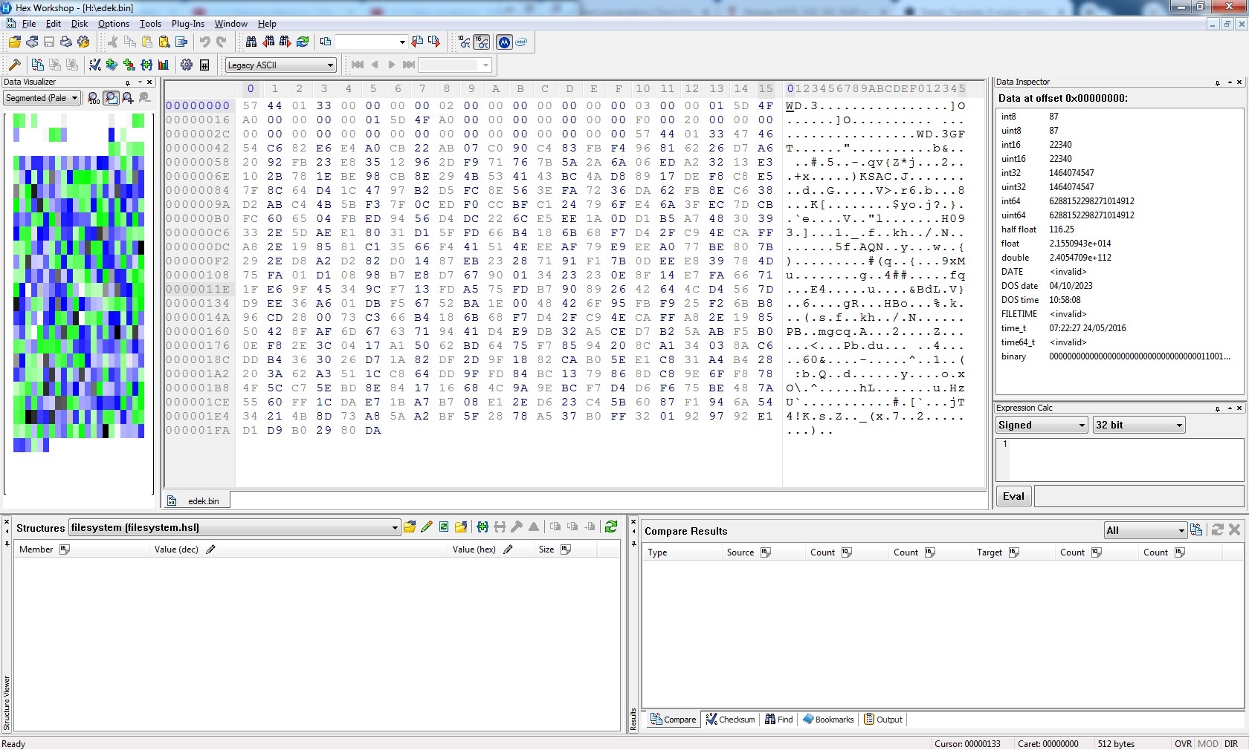
Task: Switch to the Checksum results tab
Action: tap(730, 720)
